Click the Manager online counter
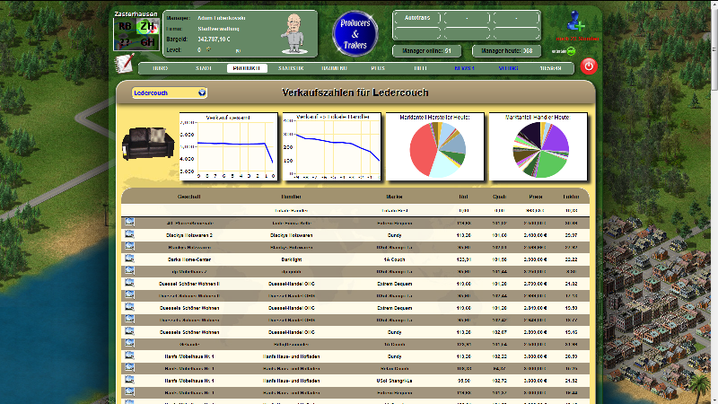Screen dimensions: 718x404 (427, 51)
